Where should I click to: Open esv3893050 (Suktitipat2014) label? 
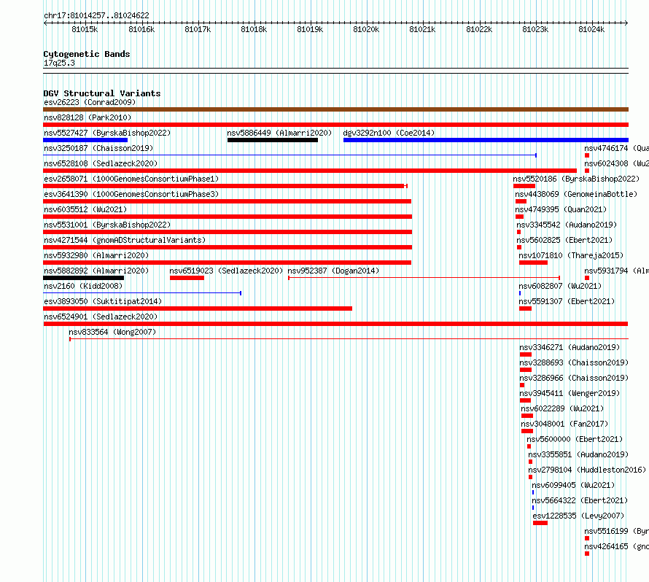click(103, 301)
